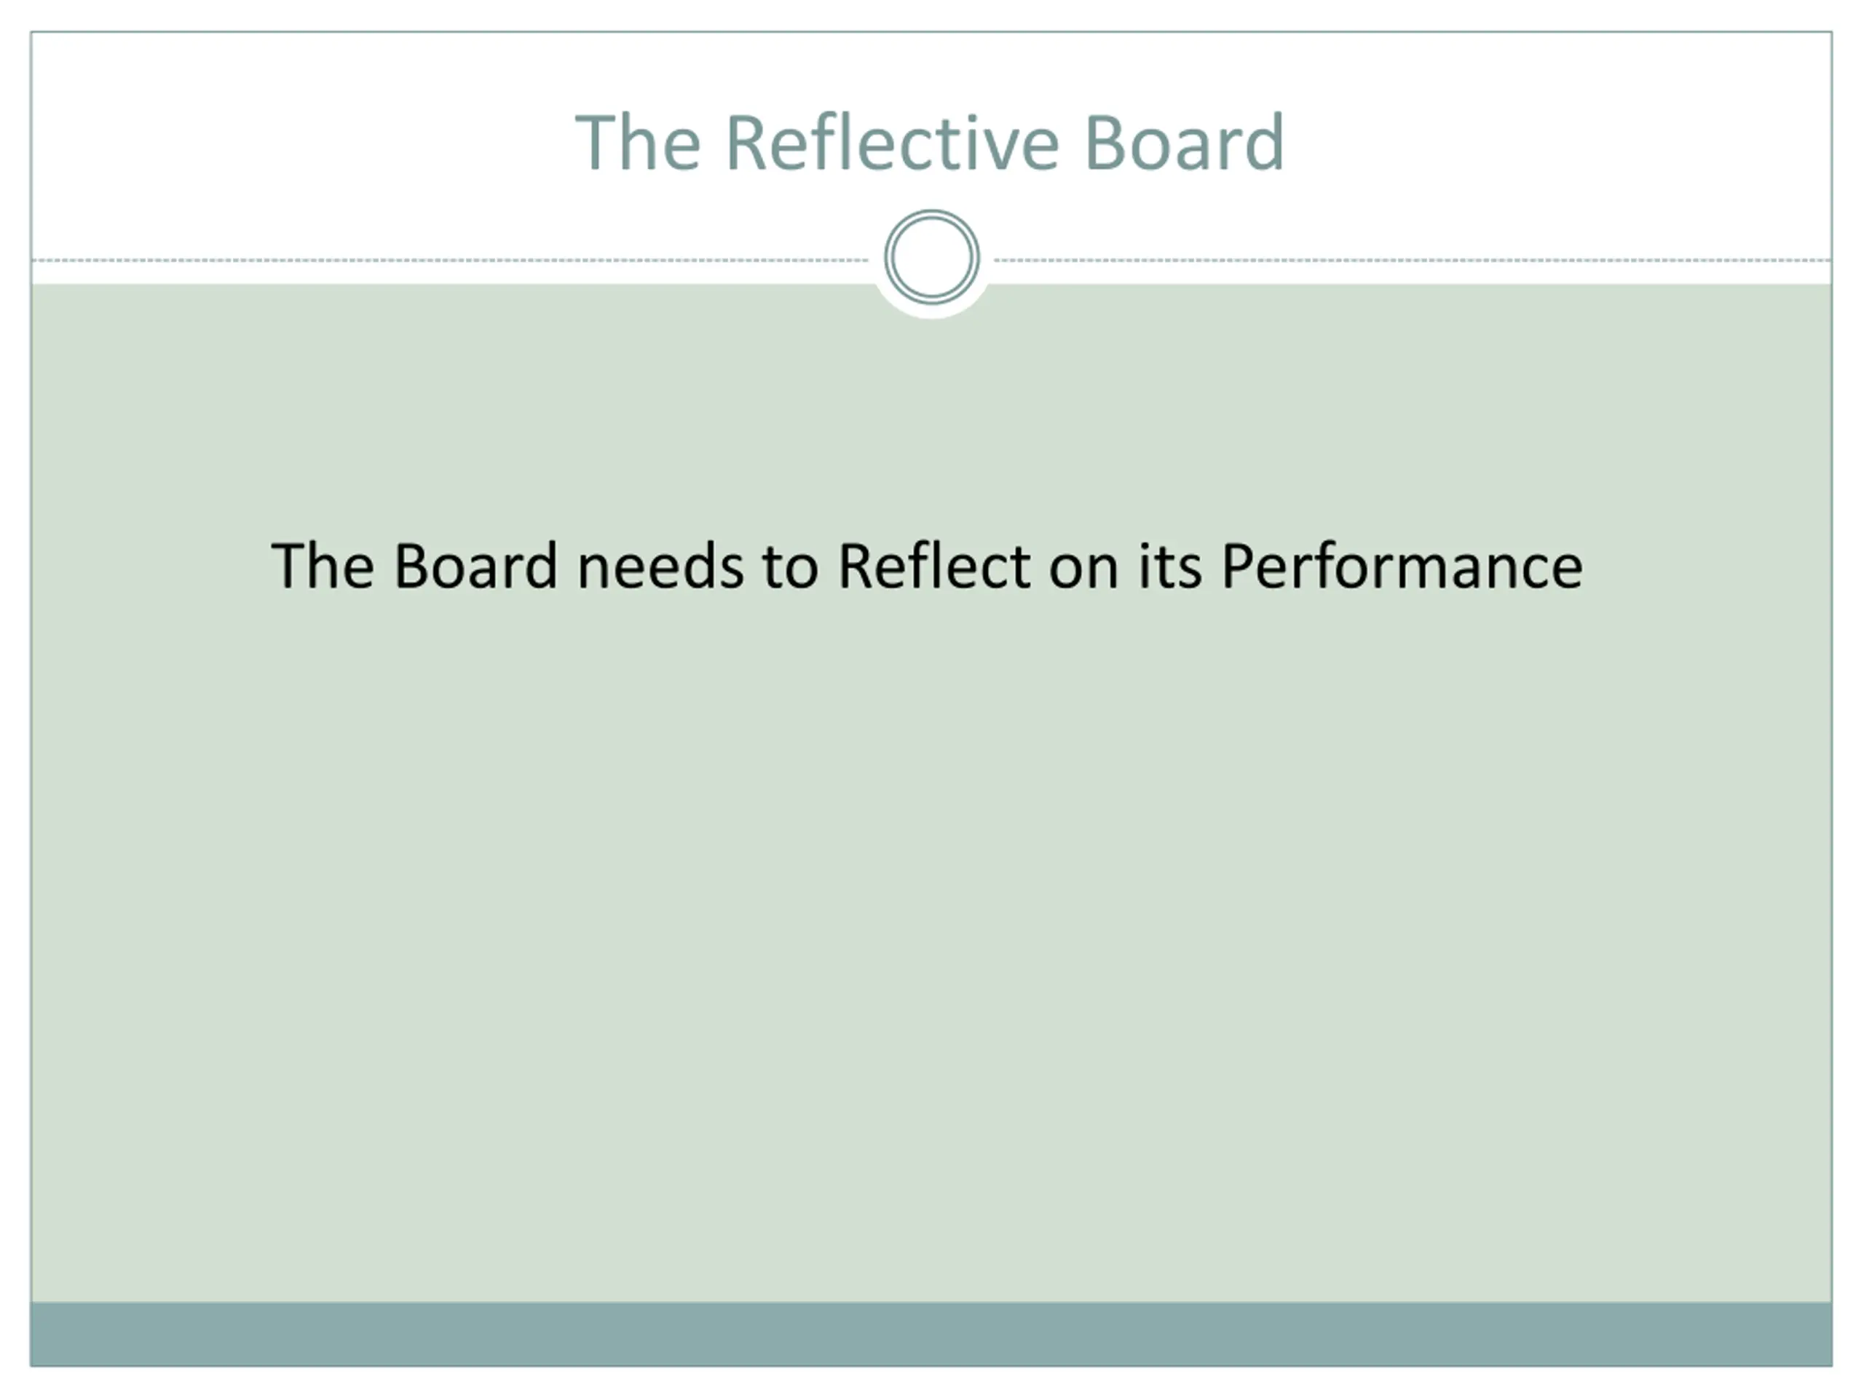Click the dark teal footer bar

click(x=931, y=1334)
